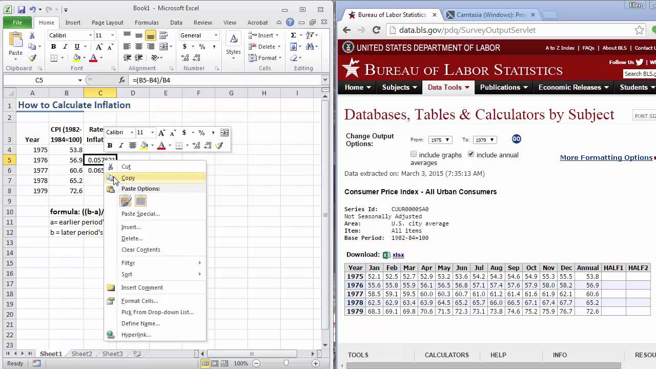Open the From year 1975 dropdown
Image resolution: width=656 pixels, height=369 pixels.
coord(441,140)
